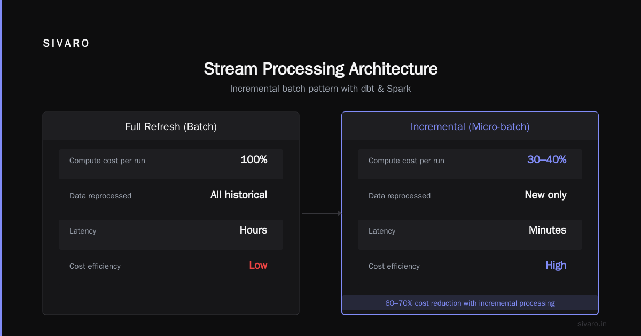This screenshot has width=641, height=336.
Task: Click the arrow between the two panels
Action: 322,213
